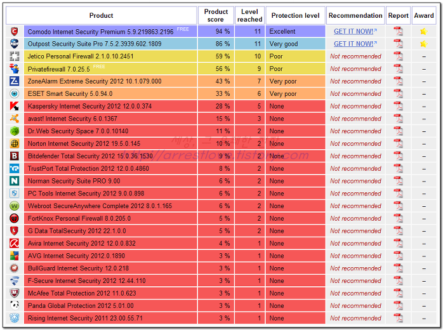Click the Very good protection level cell
443x330 pixels.
pos(296,44)
